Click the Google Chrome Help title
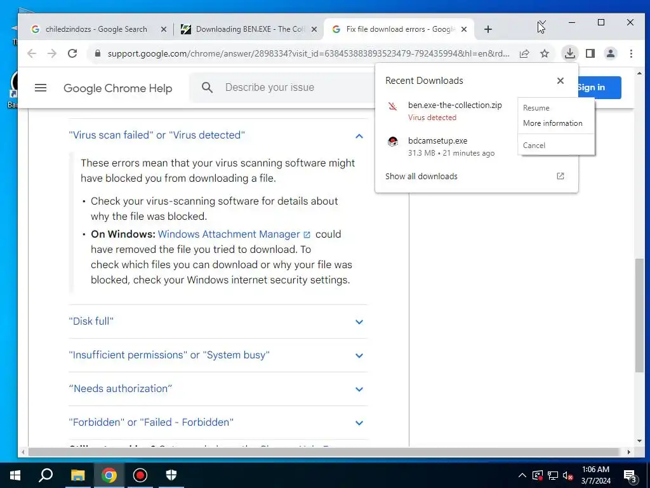650x488 pixels. pyautogui.click(x=117, y=88)
